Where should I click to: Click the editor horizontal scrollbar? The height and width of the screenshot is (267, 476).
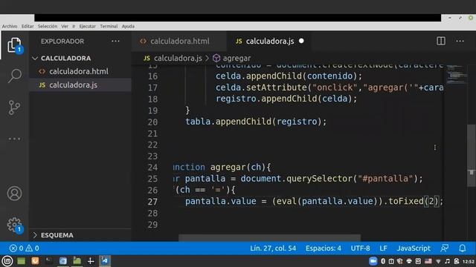269,237
